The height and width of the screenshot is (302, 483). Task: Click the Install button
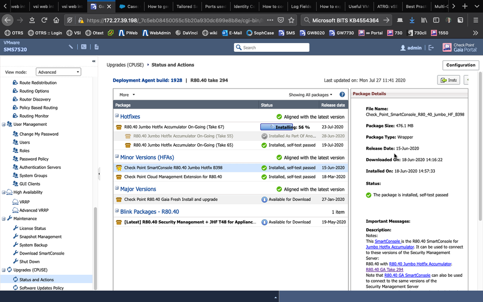point(449,80)
